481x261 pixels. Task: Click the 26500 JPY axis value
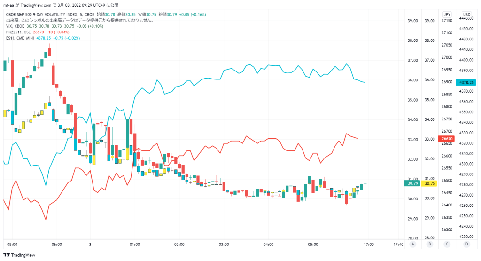447,181
